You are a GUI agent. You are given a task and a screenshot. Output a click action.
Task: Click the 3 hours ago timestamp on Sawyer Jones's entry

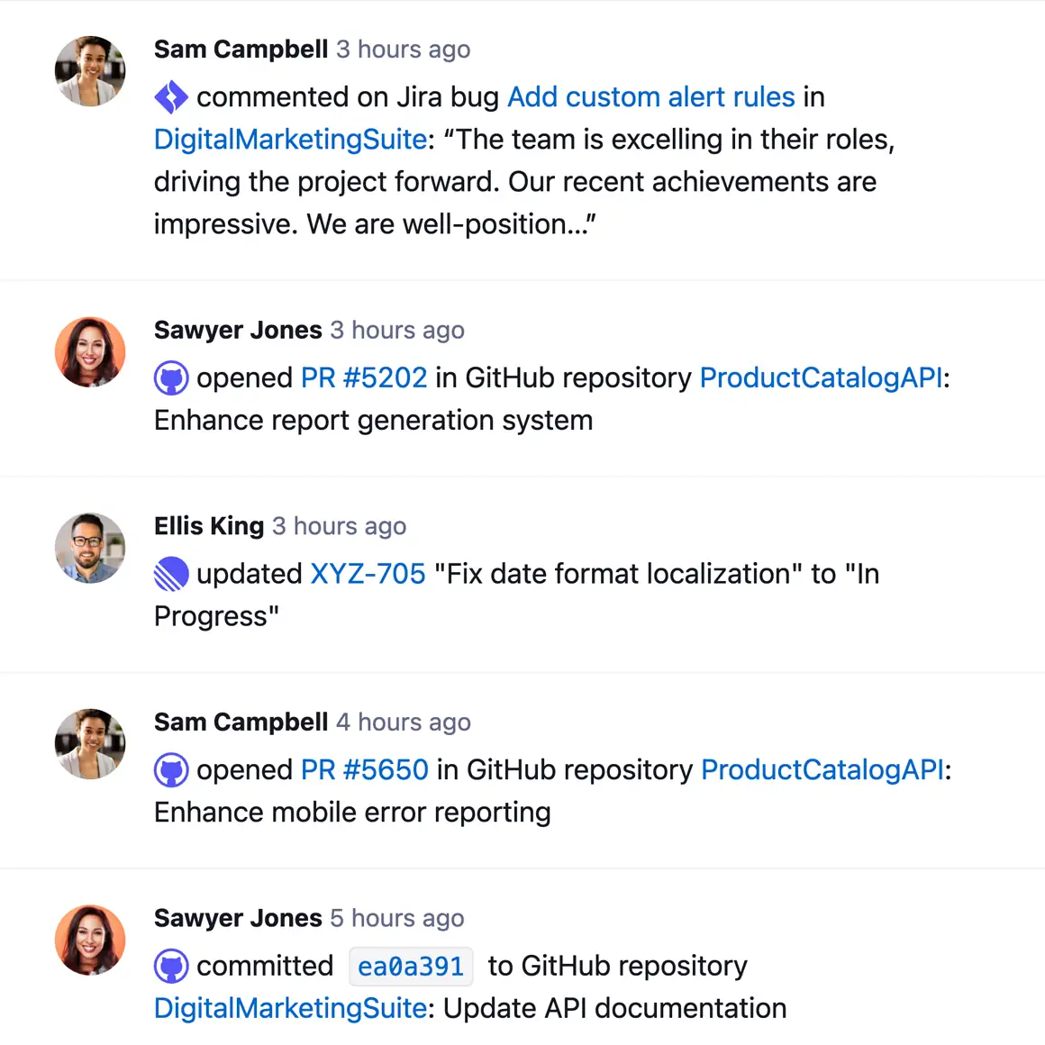(x=397, y=330)
